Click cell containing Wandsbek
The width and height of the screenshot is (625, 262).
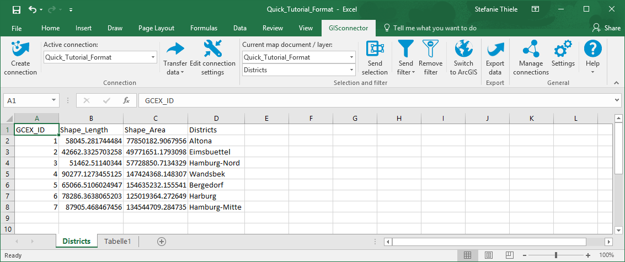point(216,174)
